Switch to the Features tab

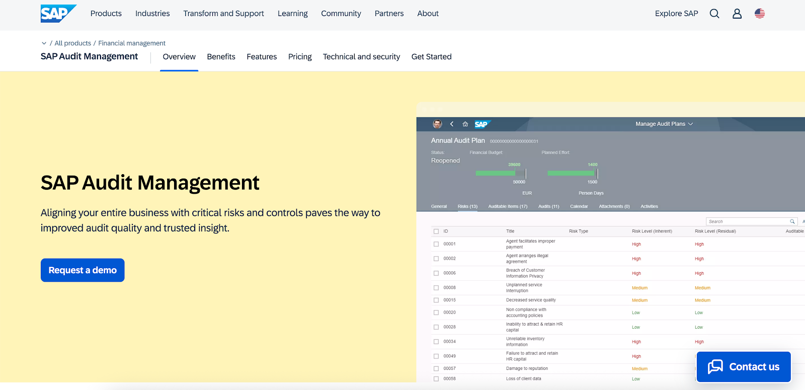pos(262,57)
